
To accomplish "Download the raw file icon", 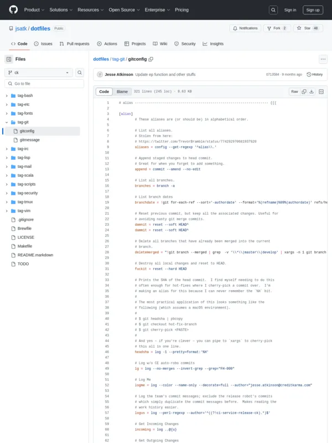I will point(312,91).
